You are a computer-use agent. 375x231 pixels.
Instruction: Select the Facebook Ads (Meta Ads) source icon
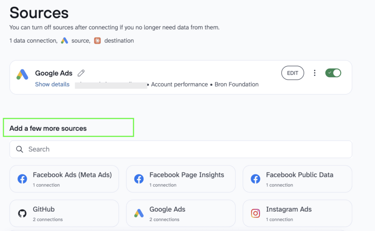pyautogui.click(x=22, y=179)
